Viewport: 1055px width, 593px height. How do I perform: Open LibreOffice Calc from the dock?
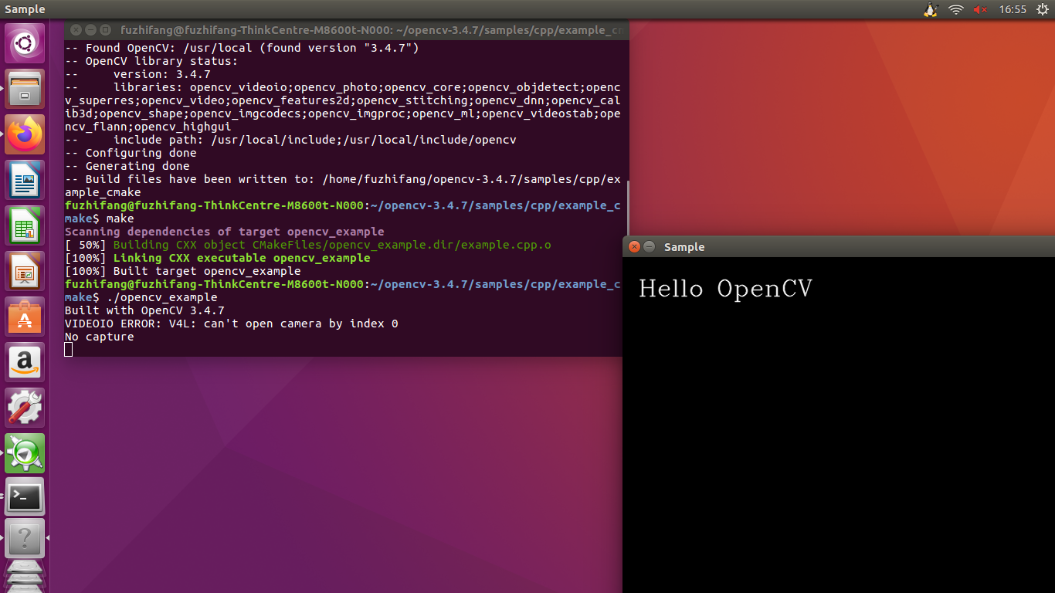coord(25,225)
